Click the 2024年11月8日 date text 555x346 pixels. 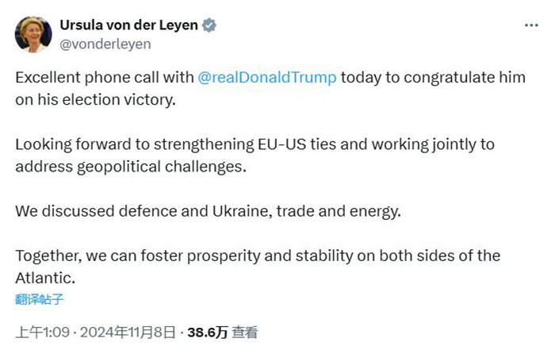click(128, 333)
